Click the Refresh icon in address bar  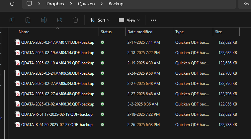pos(12,4)
